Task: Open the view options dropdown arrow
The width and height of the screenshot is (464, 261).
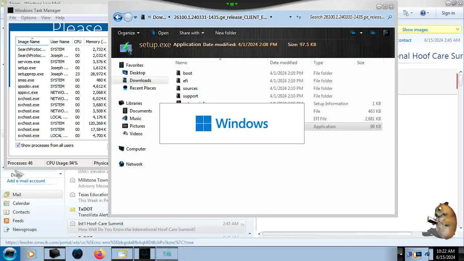Action: 361,33
